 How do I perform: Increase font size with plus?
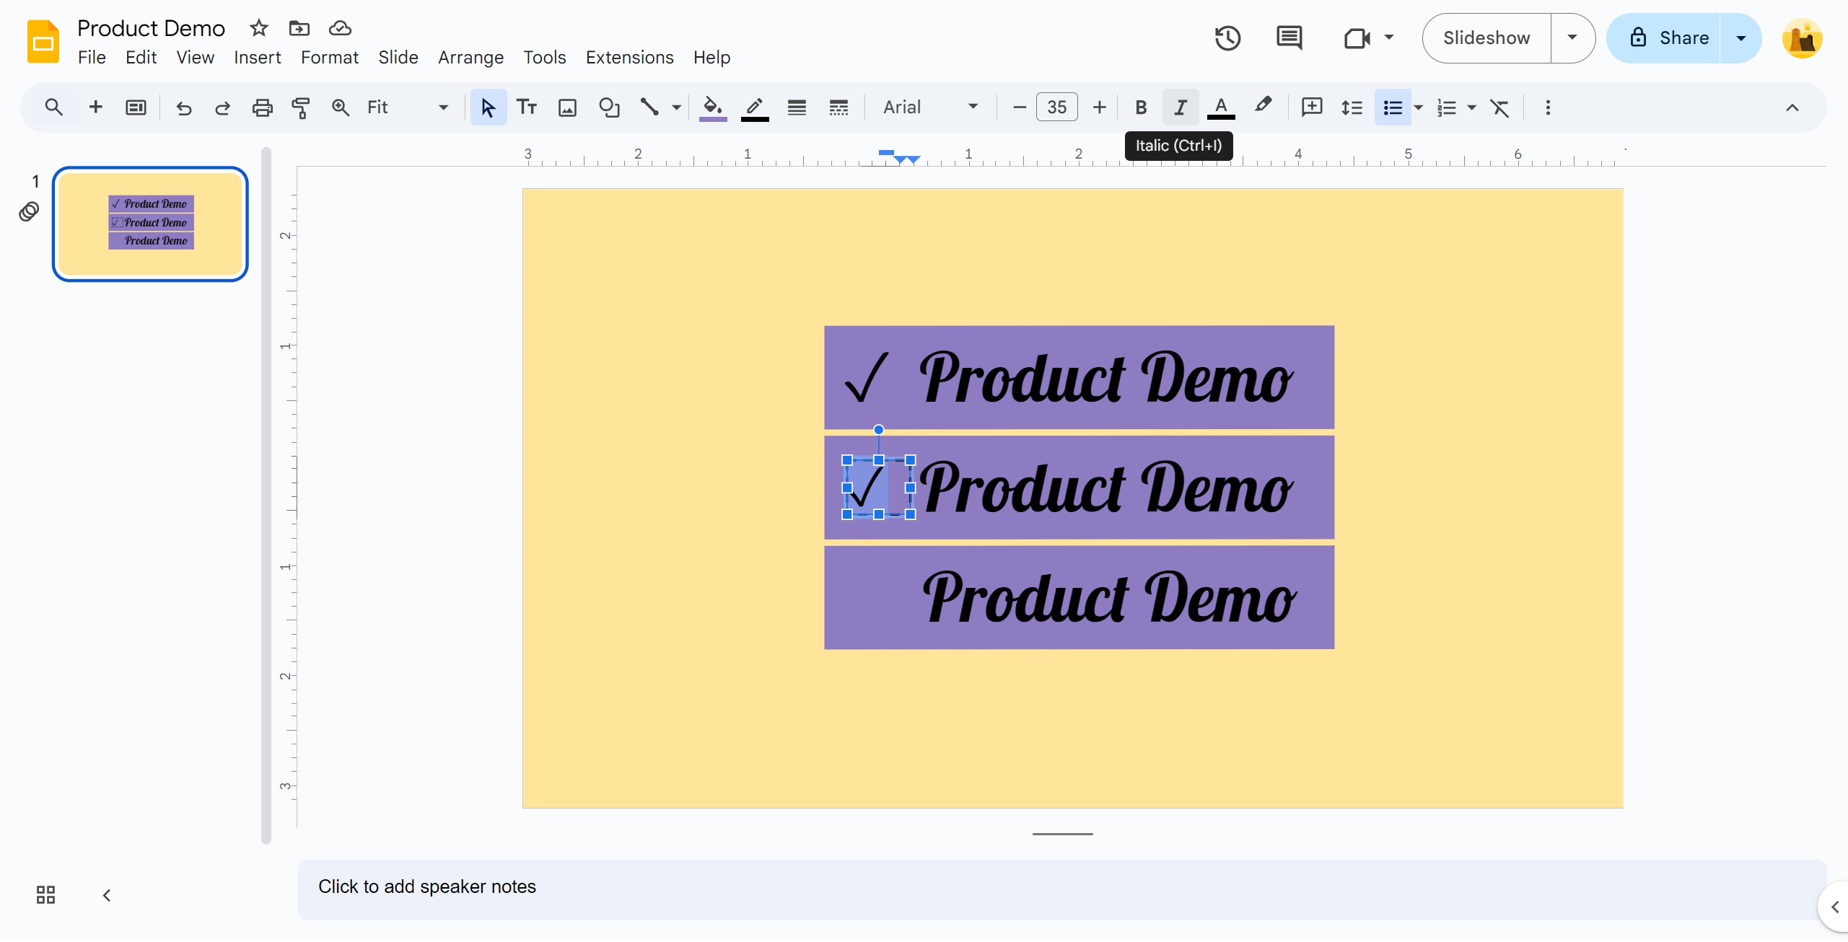click(1099, 107)
